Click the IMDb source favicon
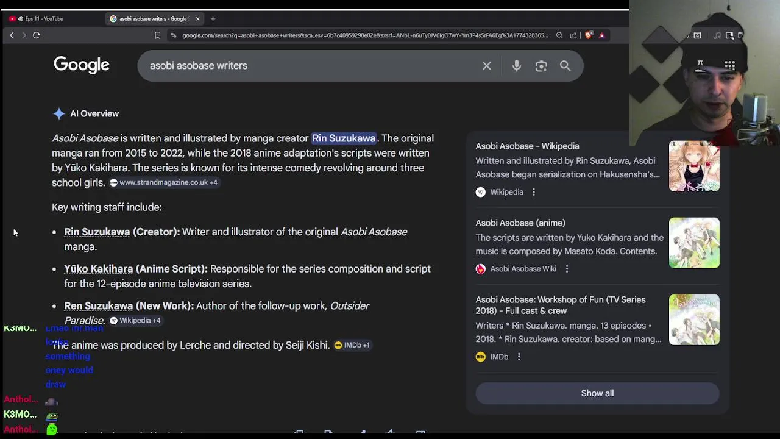 click(481, 357)
